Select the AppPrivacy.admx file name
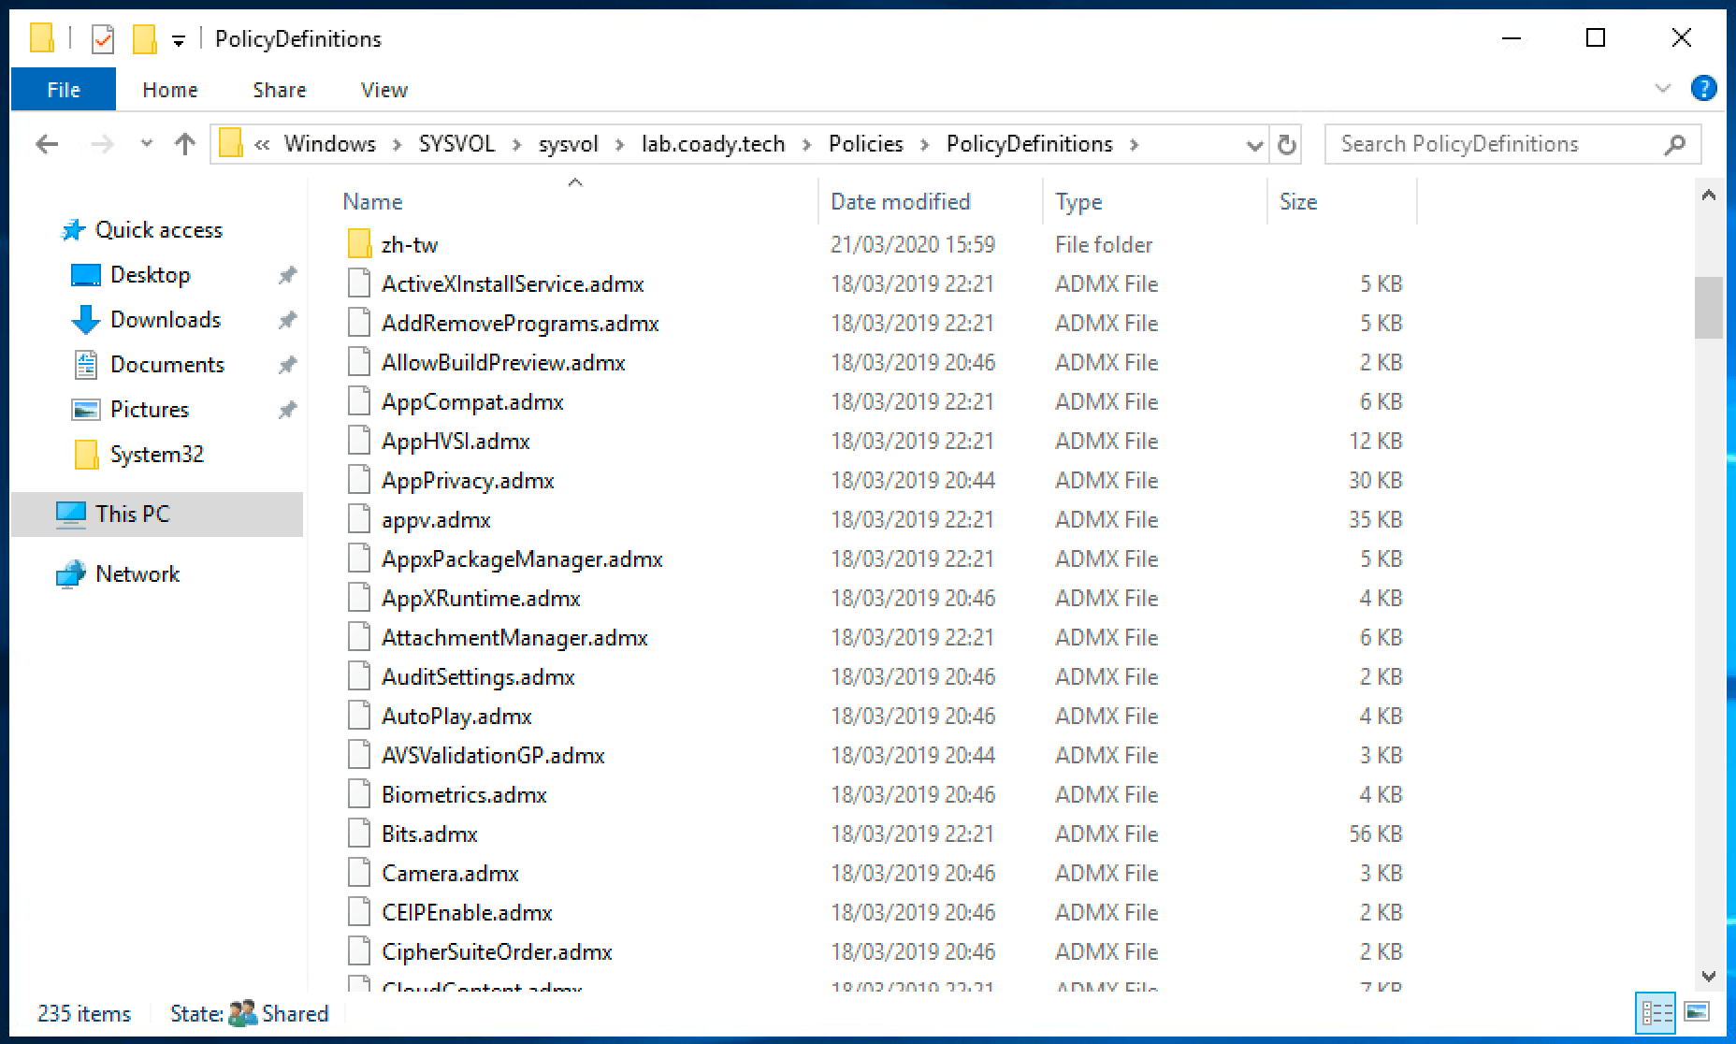This screenshot has width=1736, height=1044. coord(468,481)
